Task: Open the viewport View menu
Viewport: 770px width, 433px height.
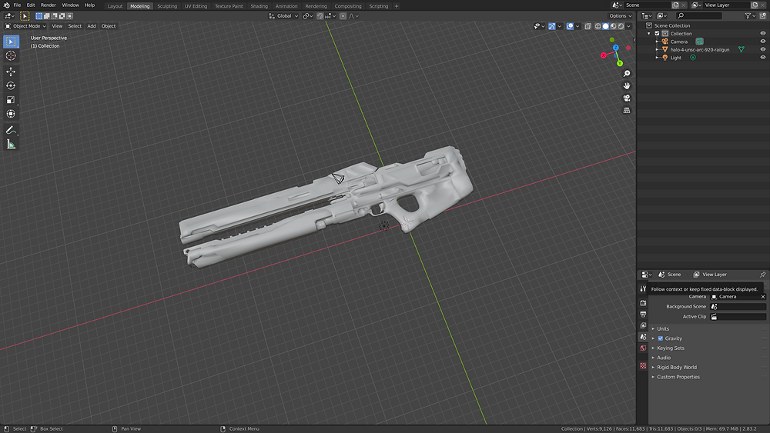Action: (x=57, y=26)
